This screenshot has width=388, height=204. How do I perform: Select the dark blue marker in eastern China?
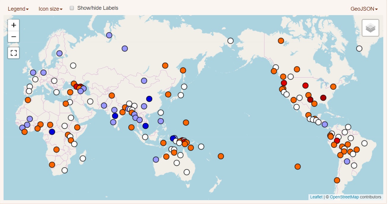149,98
